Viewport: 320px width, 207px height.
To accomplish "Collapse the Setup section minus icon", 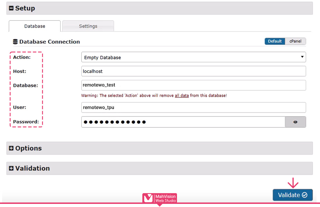I will 11,8.
